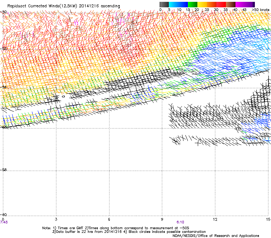
Task: Click the chart title 'Rapidscat Corrected Winds(12.5KM)'
Action: pyautogui.click(x=42, y=6)
